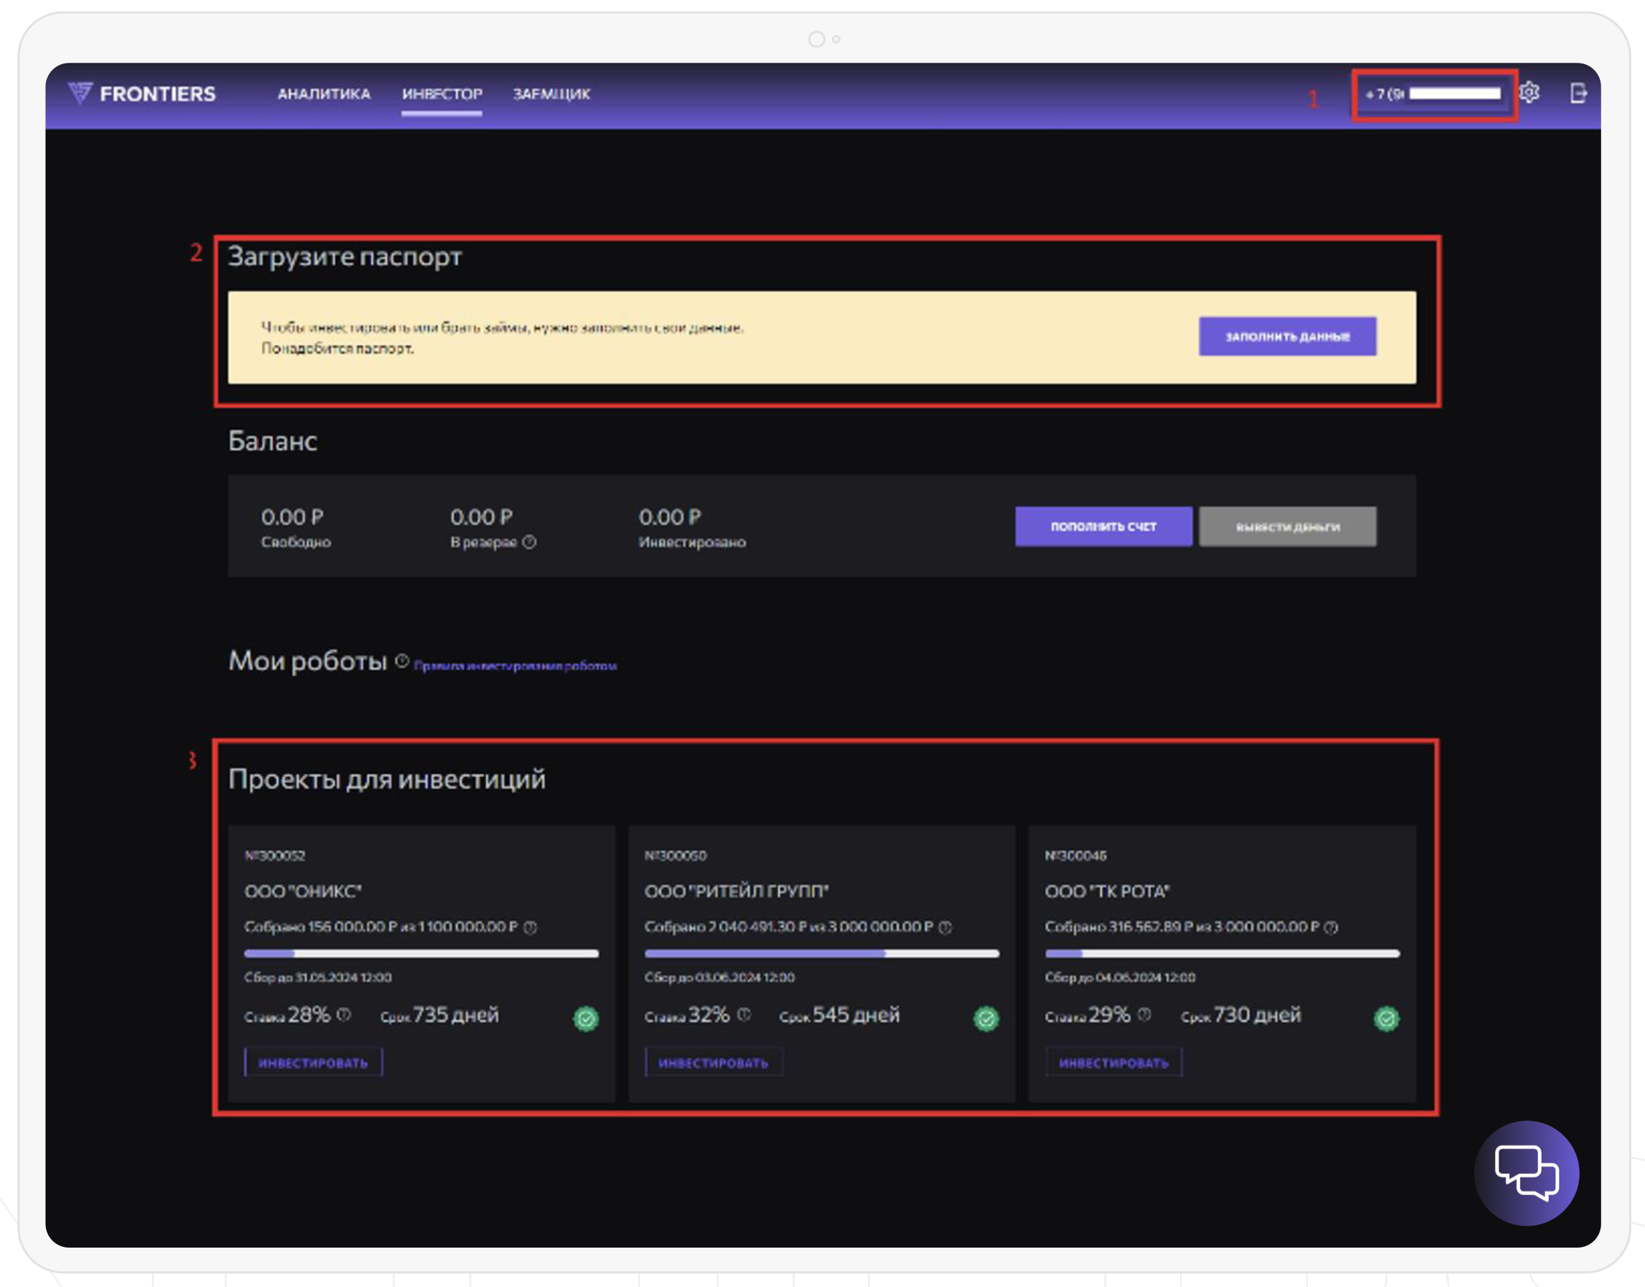
Task: Click green verified badge on РИТЕЙЛ ГРУПП
Action: pos(986,1019)
